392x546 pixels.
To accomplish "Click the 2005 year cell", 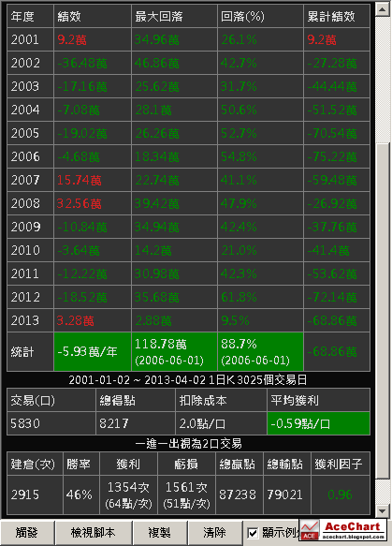I will click(30, 133).
